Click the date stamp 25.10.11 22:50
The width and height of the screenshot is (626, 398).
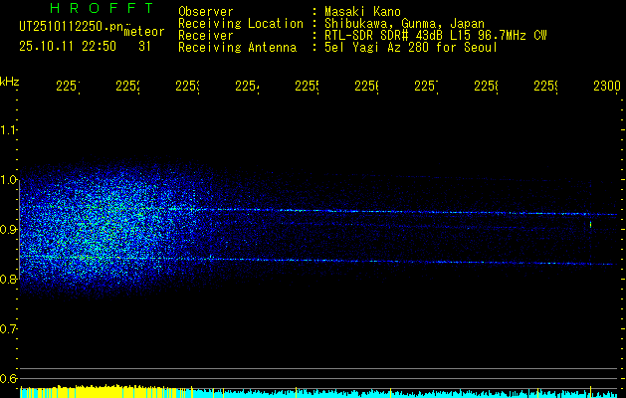tap(68, 47)
